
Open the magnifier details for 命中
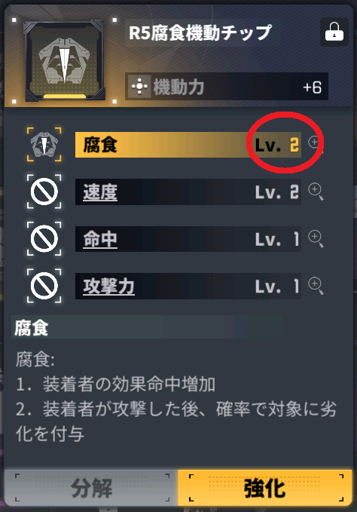point(316,239)
